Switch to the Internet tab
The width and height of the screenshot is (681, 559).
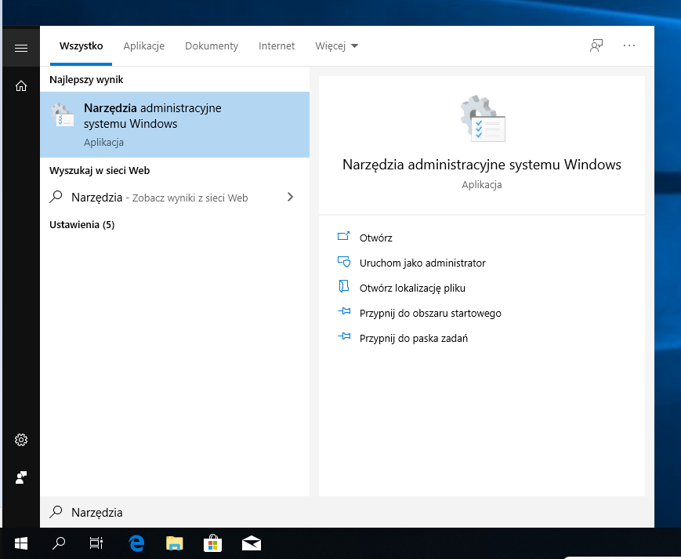pos(277,46)
